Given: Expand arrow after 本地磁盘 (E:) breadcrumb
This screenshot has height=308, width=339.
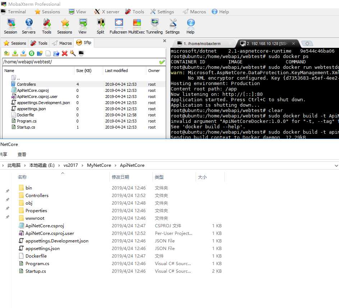Looking at the screenshot, I should (59, 165).
